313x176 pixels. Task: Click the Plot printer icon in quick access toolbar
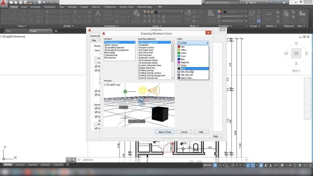[x=40, y=2]
